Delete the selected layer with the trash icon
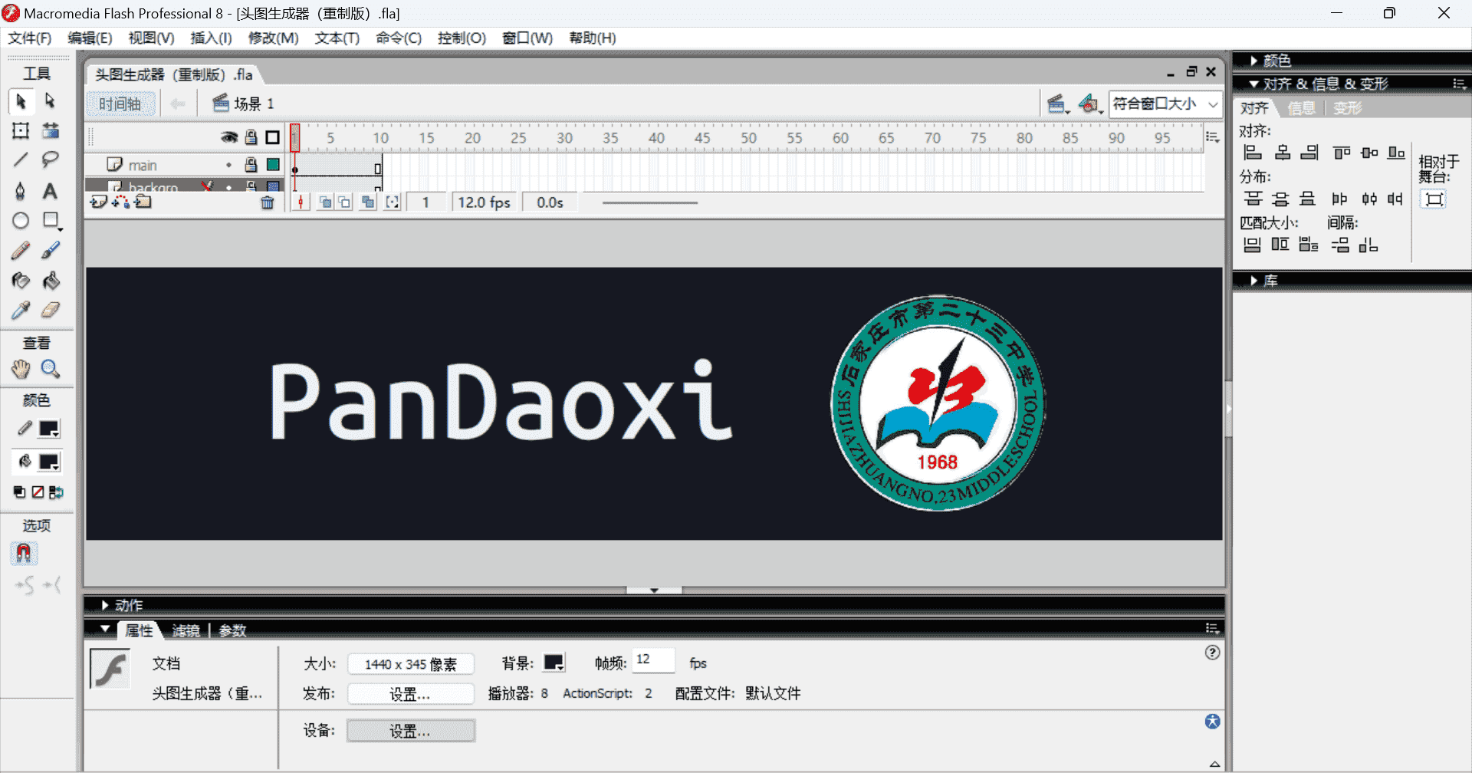The width and height of the screenshot is (1472, 773). click(268, 202)
